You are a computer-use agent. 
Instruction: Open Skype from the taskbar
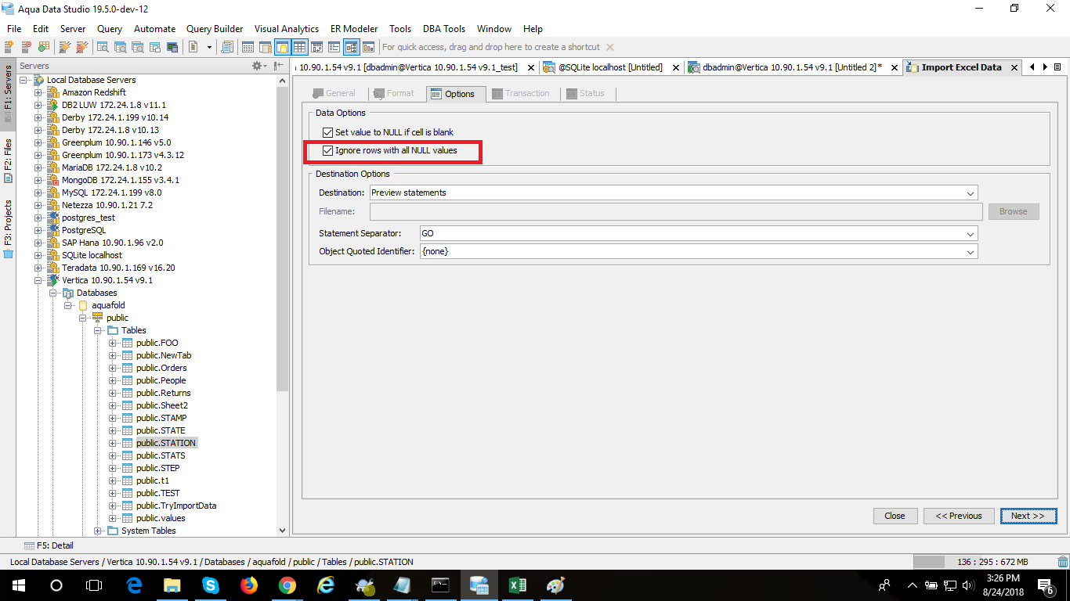click(x=211, y=585)
